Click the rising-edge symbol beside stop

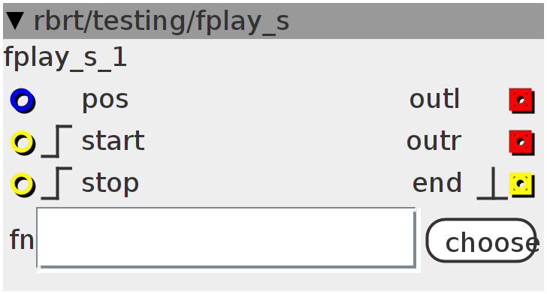click(57, 183)
